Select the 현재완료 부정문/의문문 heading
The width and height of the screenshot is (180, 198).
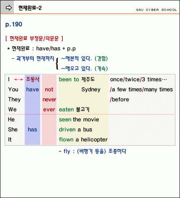34,38
